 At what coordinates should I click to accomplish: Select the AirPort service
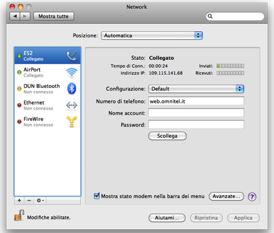[x=47, y=72]
